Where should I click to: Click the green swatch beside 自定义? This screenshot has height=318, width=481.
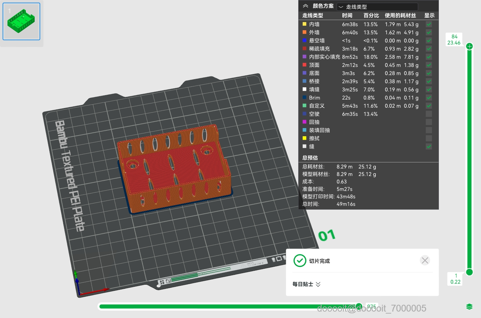(304, 106)
